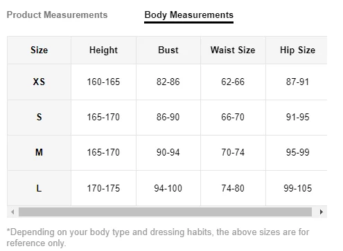Click the 70-74 waist cell
Image resolution: width=343 pixels, height=251 pixels.
pyautogui.click(x=233, y=153)
